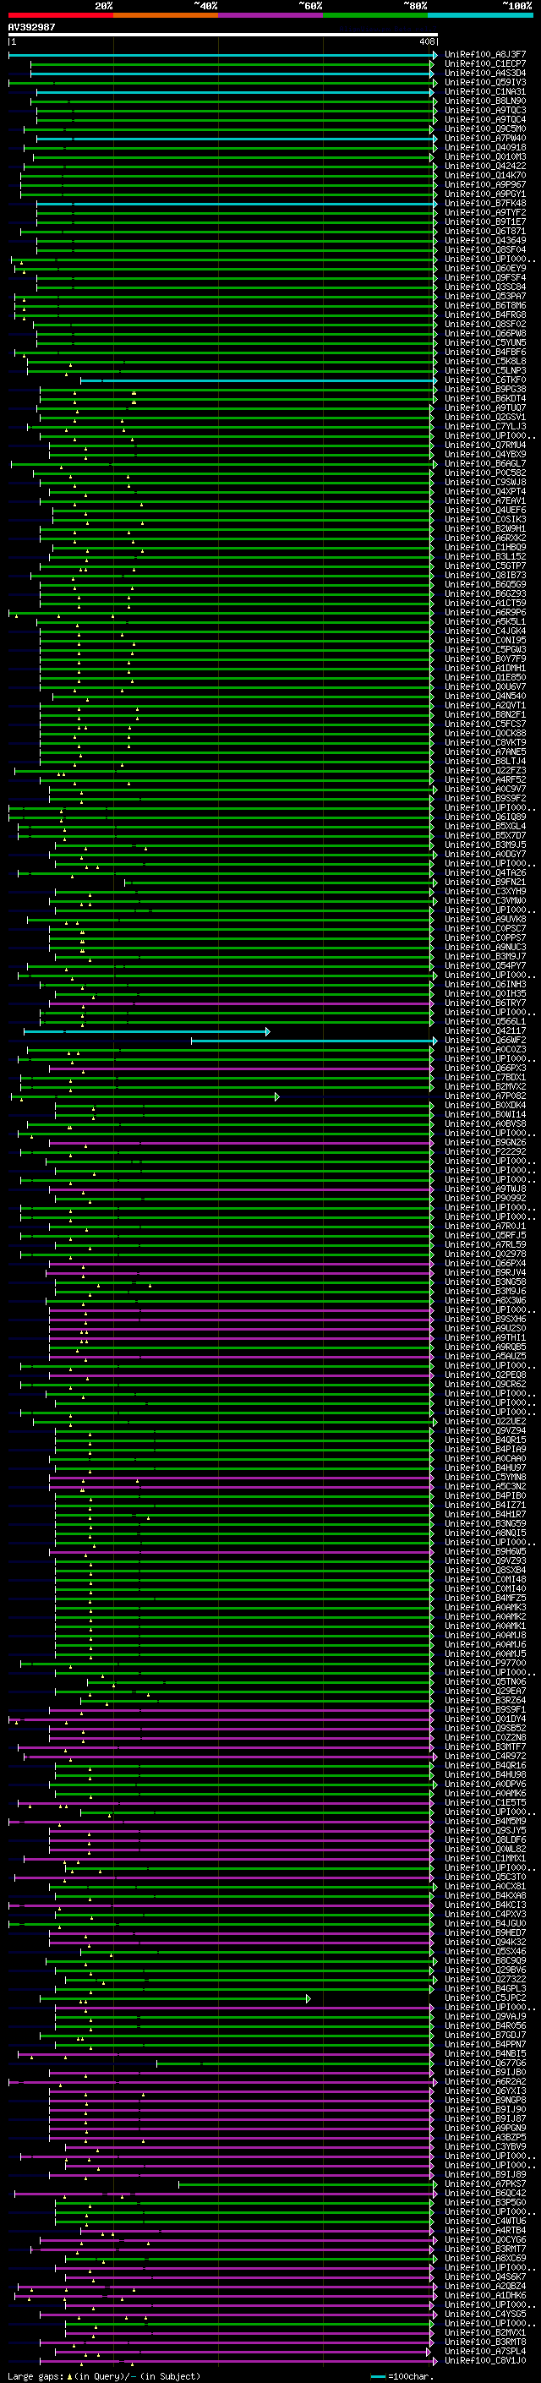Screen dimensions: 541x2383
Task: Select the query sequence name AV392987
Action: point(31,27)
